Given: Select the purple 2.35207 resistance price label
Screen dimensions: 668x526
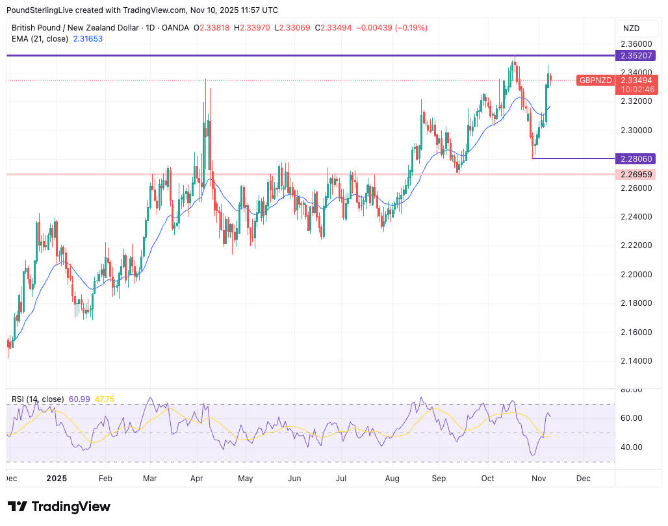Looking at the screenshot, I should (x=636, y=56).
